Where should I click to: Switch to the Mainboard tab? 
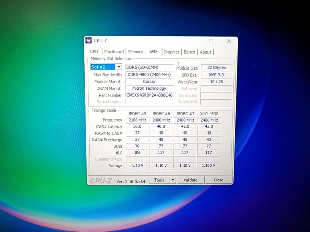click(x=114, y=52)
